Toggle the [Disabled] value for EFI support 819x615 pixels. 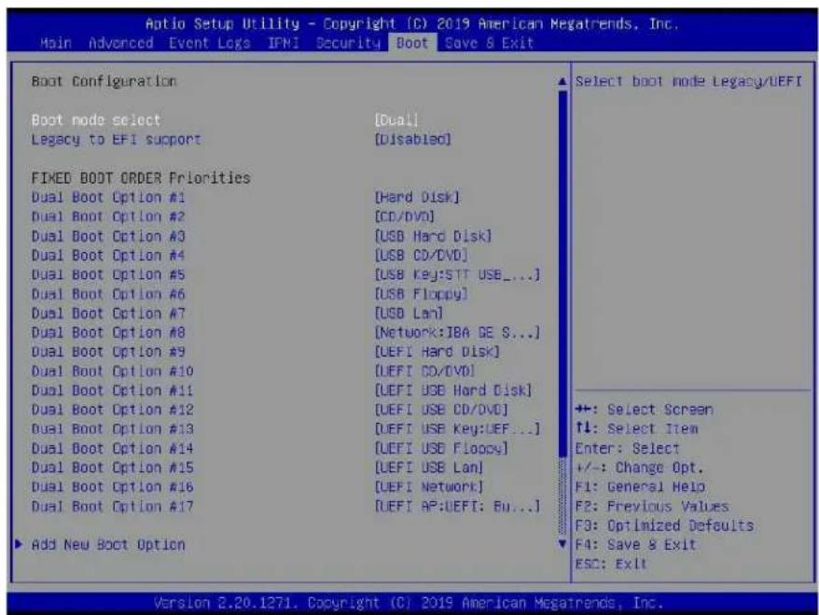[412, 139]
